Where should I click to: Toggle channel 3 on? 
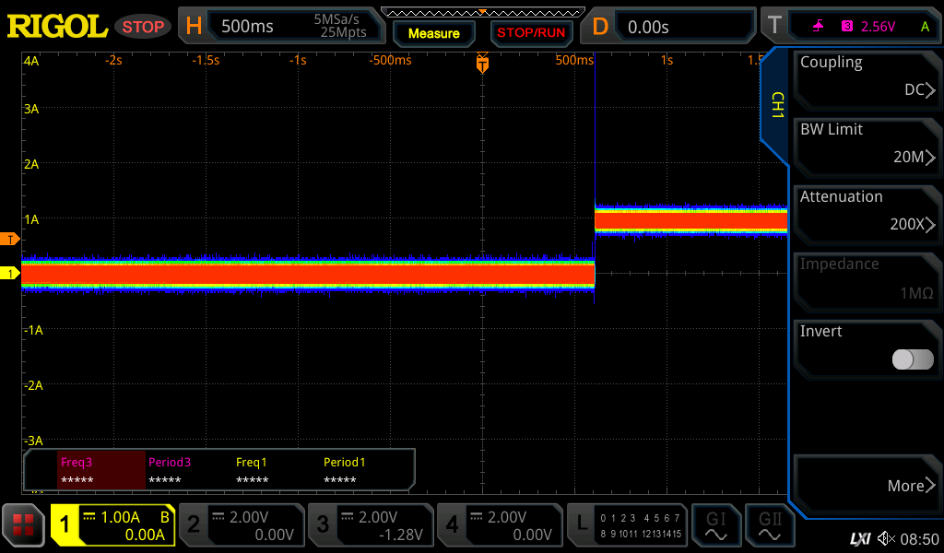coord(370,525)
